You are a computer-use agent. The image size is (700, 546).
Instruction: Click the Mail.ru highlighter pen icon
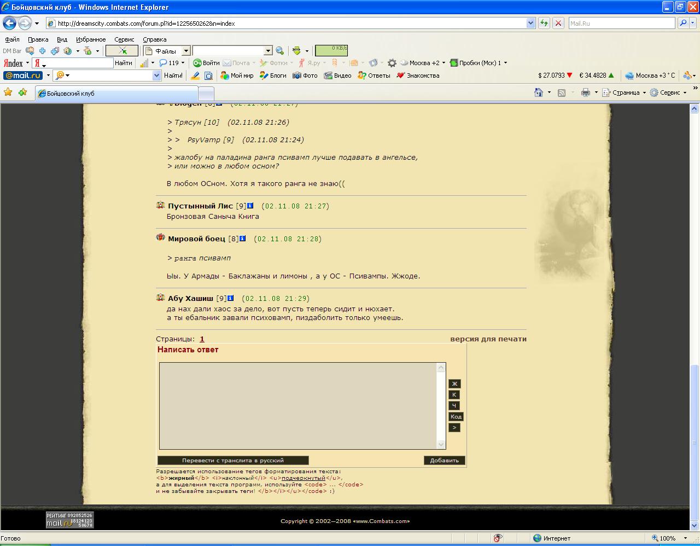coord(195,75)
